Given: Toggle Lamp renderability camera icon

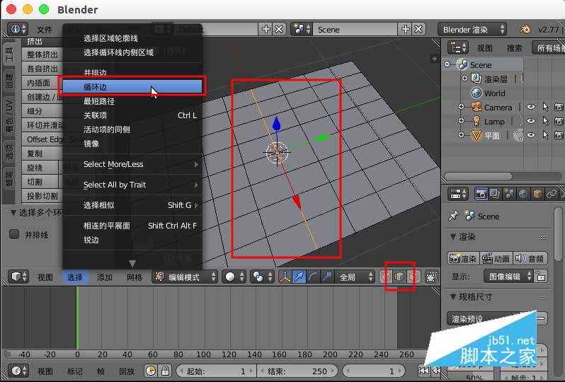Looking at the screenshot, I should (559, 121).
